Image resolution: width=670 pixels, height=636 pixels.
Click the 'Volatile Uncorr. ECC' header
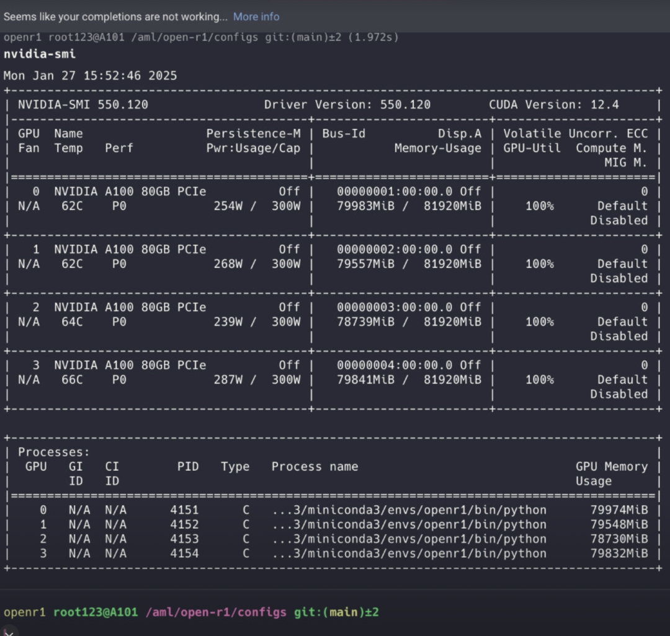click(575, 134)
